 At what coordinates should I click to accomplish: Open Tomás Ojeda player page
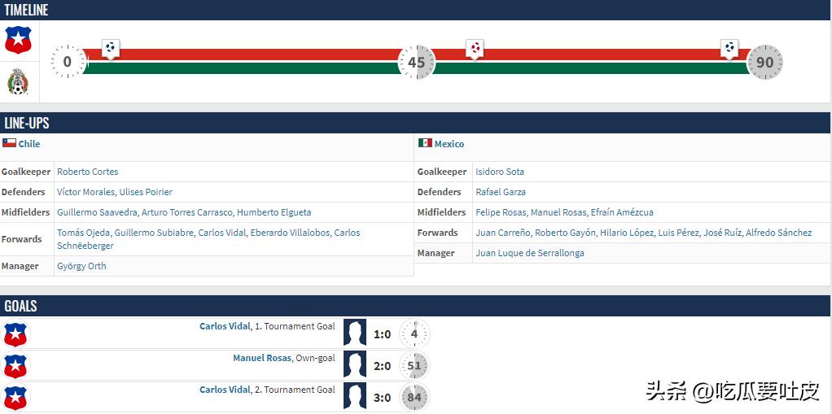click(x=83, y=233)
